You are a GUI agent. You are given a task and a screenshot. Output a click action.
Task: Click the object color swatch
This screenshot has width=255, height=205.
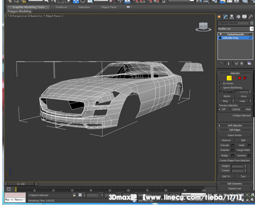(x=251, y=23)
